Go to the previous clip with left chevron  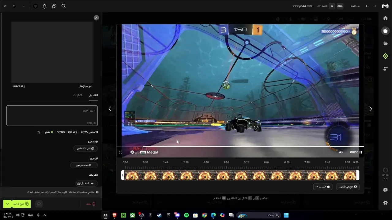110,109
